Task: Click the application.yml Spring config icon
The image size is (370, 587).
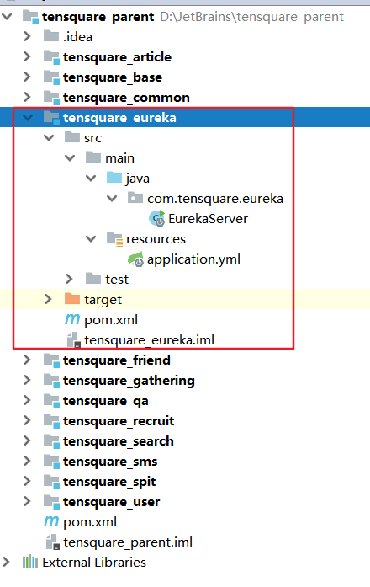Action: [135, 259]
